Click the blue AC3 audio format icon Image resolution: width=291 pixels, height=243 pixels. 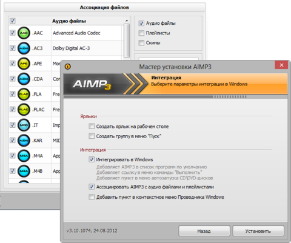(x=24, y=48)
